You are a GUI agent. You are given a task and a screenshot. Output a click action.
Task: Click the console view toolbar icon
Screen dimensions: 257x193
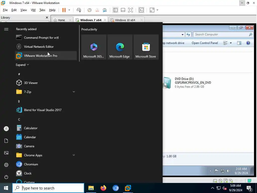141,10
